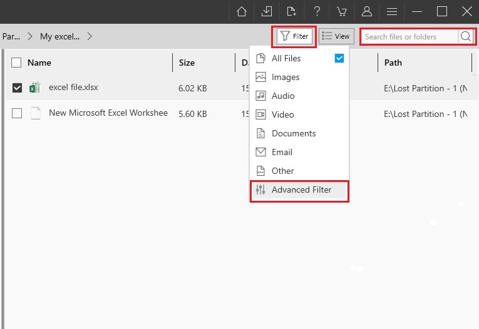This screenshot has height=329, width=479.
Task: Toggle the All Files blue checkmark
Action: coord(339,58)
